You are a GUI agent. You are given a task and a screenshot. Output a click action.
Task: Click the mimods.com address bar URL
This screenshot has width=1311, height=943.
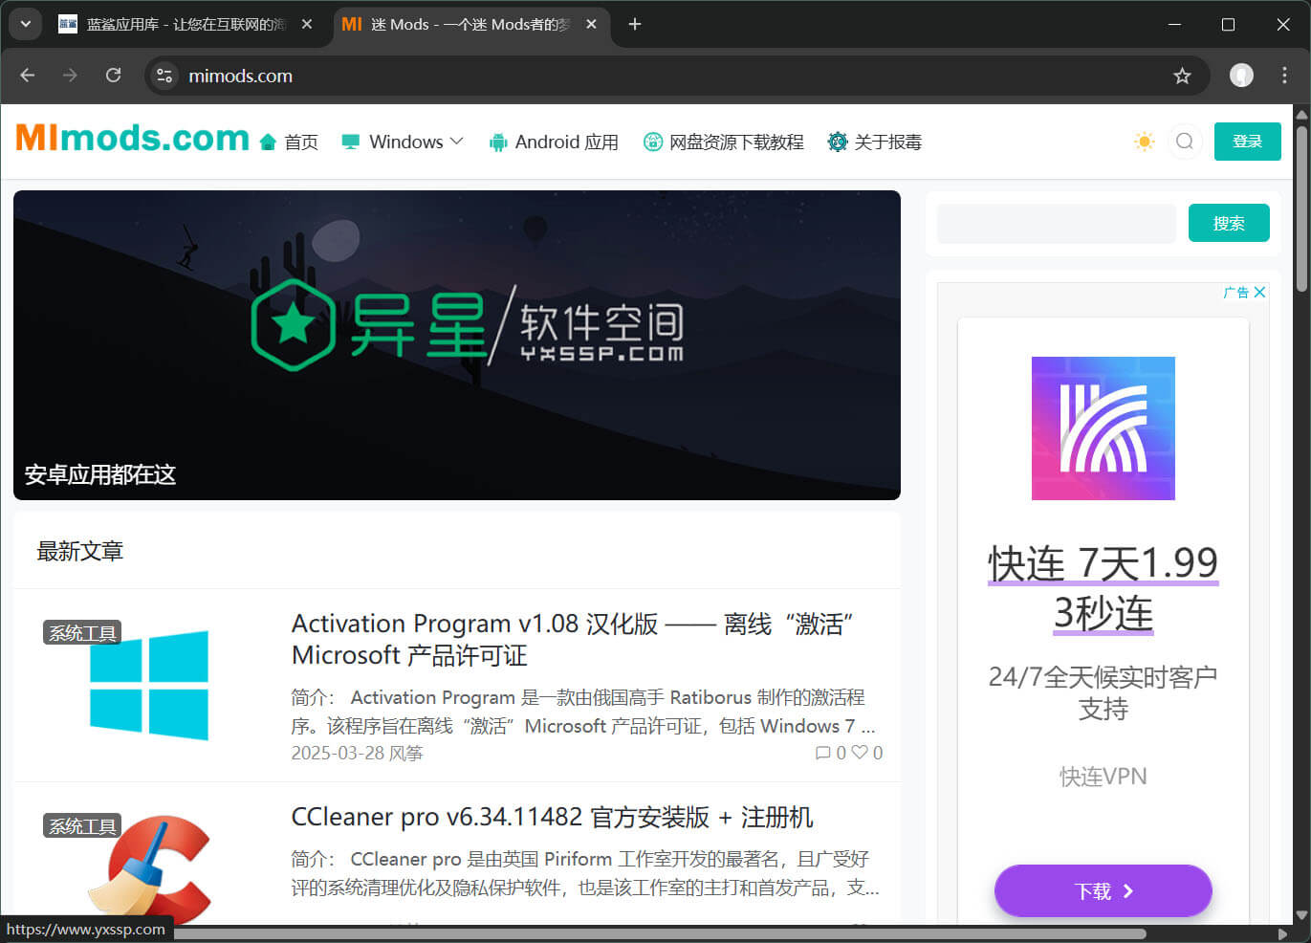click(x=240, y=76)
